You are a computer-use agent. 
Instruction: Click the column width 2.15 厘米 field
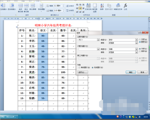coord(58,10)
